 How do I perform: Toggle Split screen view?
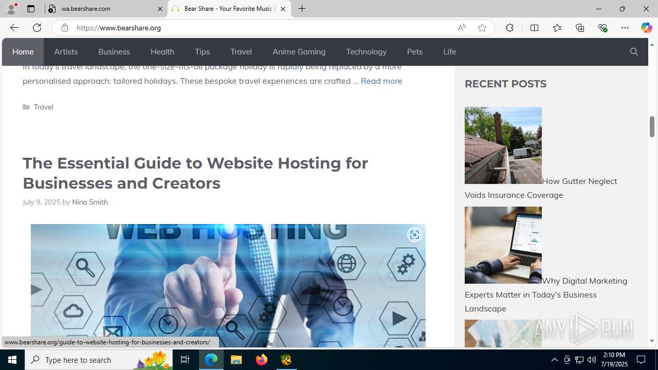pos(534,28)
